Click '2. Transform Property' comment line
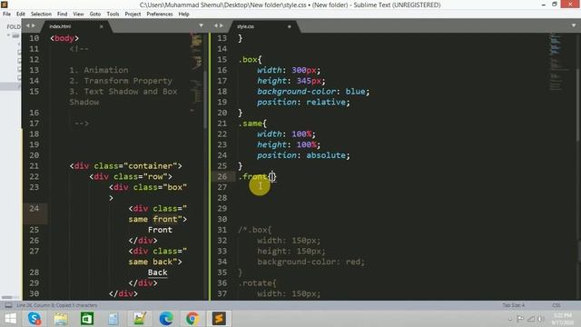Image resolution: width=581 pixels, height=327 pixels. [121, 81]
